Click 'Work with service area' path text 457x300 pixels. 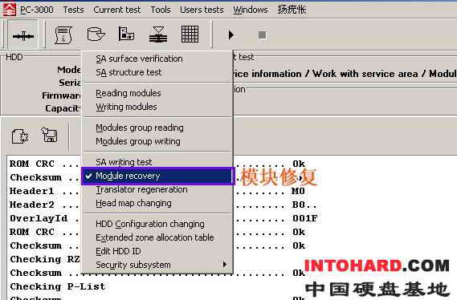click(x=365, y=74)
